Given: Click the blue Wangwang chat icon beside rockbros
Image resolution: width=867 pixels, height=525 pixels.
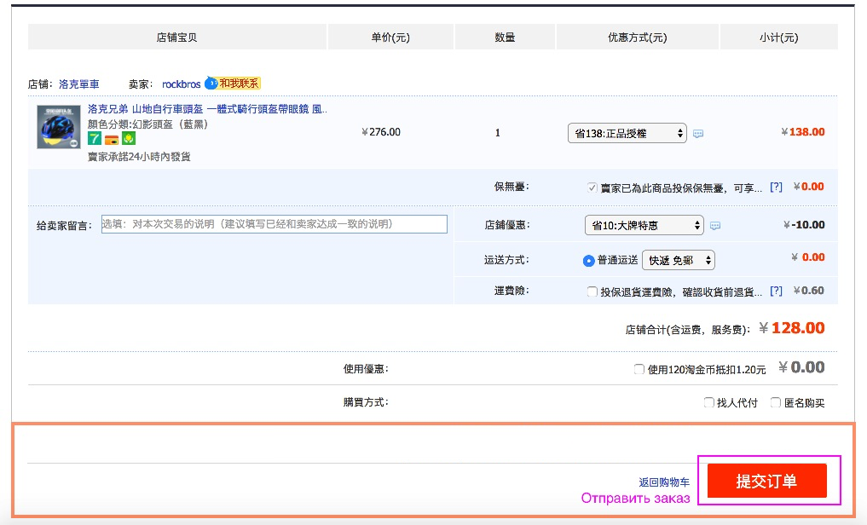Looking at the screenshot, I should (211, 84).
